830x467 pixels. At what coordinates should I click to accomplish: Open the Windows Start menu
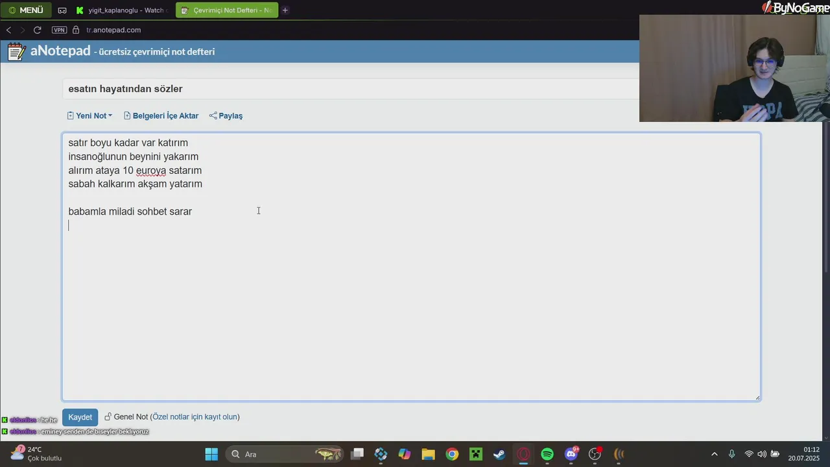[211, 454]
